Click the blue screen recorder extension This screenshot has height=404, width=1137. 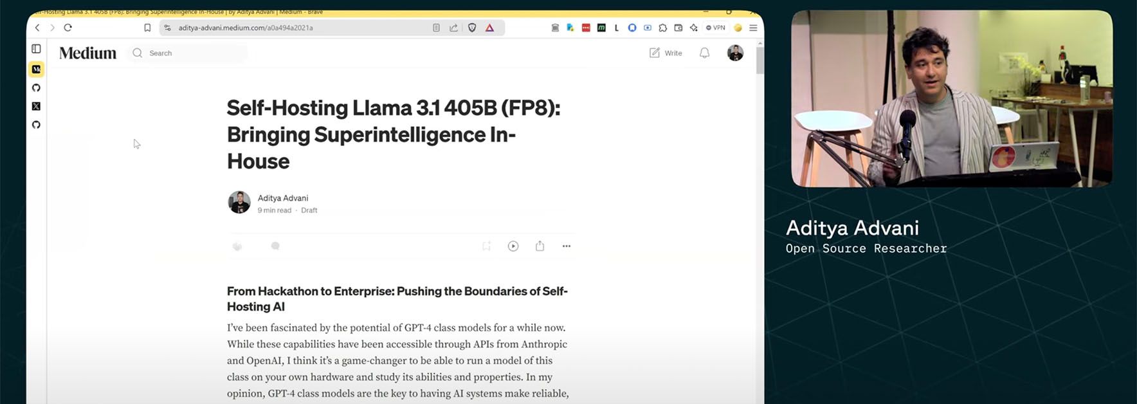(648, 28)
